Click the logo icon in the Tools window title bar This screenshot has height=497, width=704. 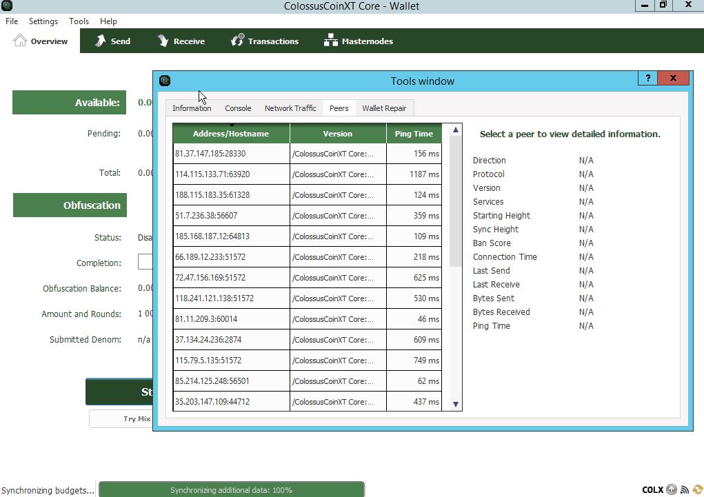165,81
